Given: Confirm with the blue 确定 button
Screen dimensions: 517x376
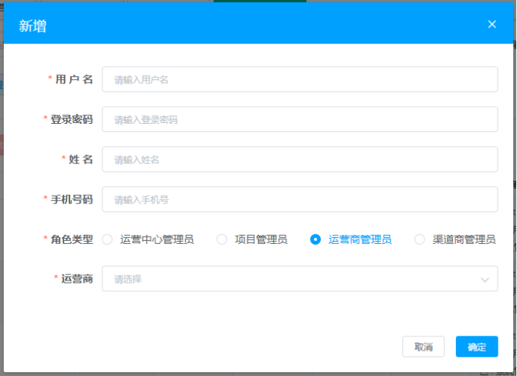Looking at the screenshot, I should [x=476, y=347].
